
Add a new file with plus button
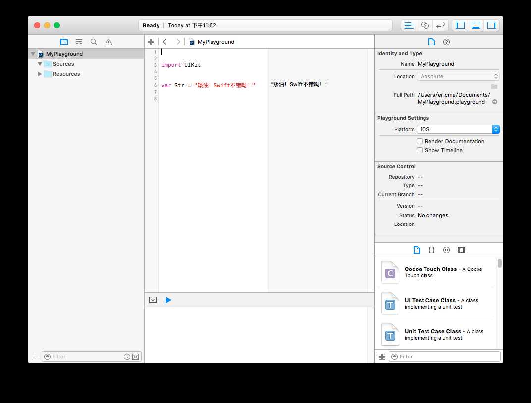click(35, 357)
